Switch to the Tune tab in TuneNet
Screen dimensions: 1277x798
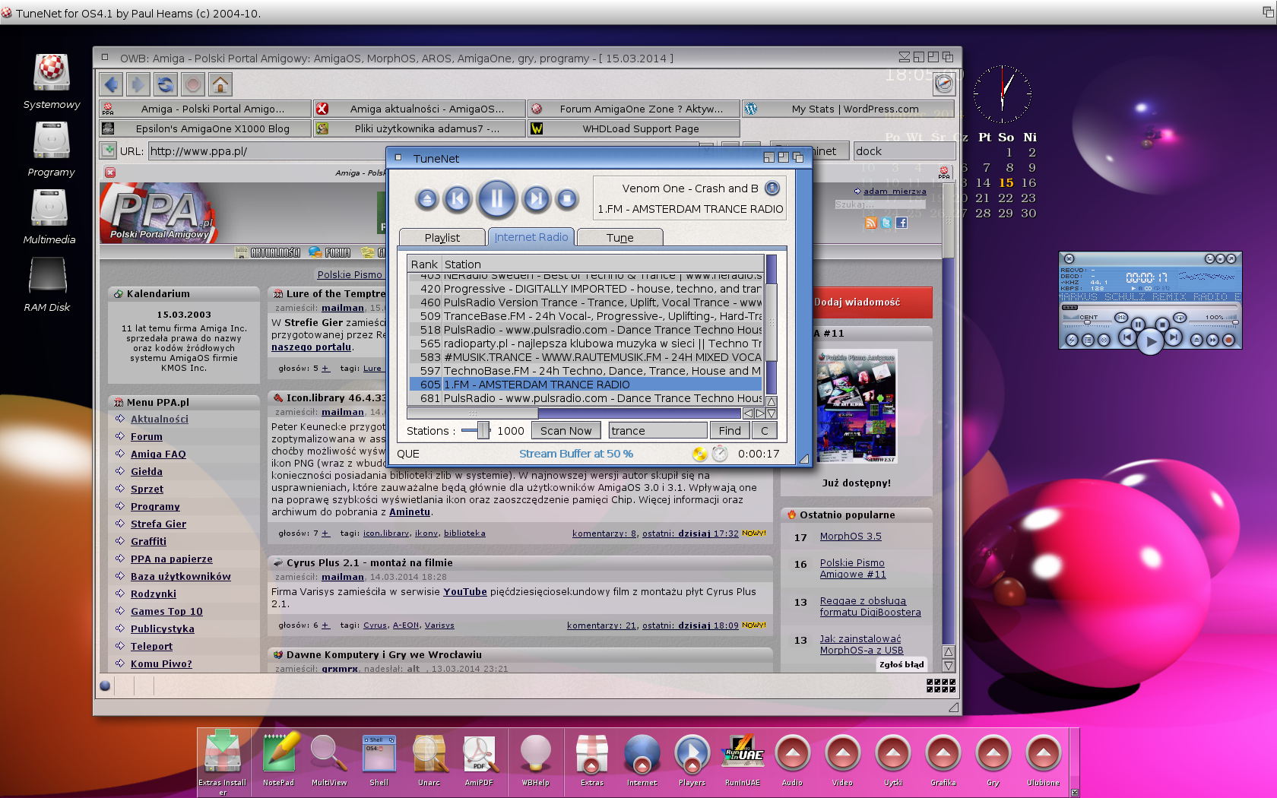coord(619,237)
